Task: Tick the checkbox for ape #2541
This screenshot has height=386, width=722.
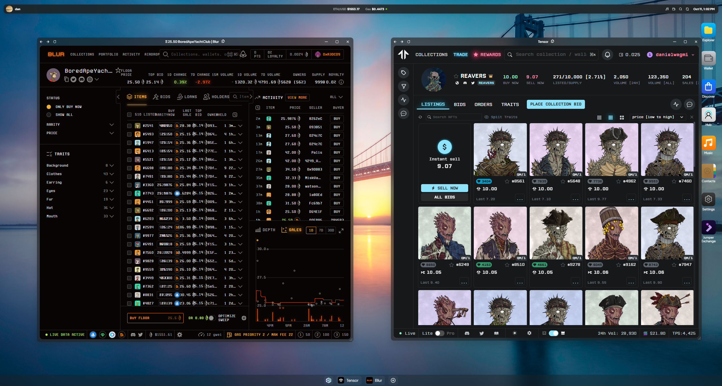Action: pyautogui.click(x=129, y=126)
